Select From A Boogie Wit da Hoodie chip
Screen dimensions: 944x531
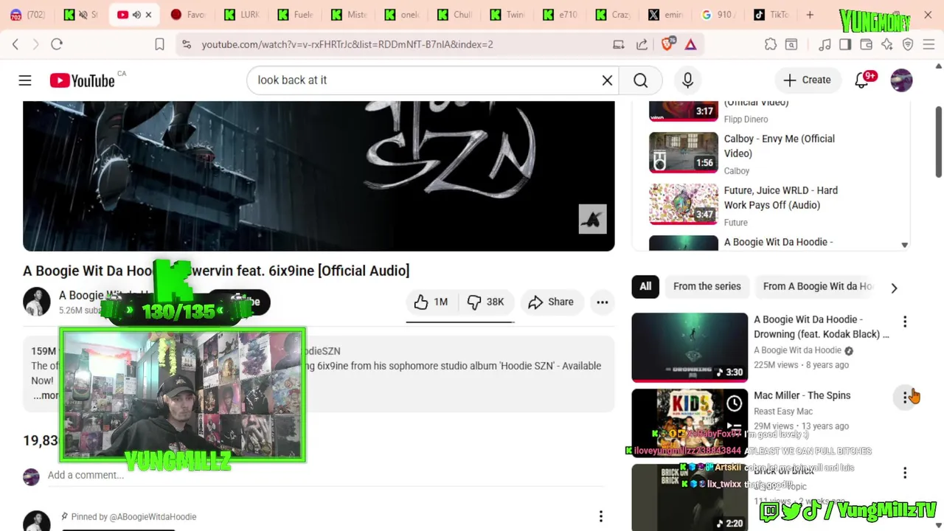(817, 287)
